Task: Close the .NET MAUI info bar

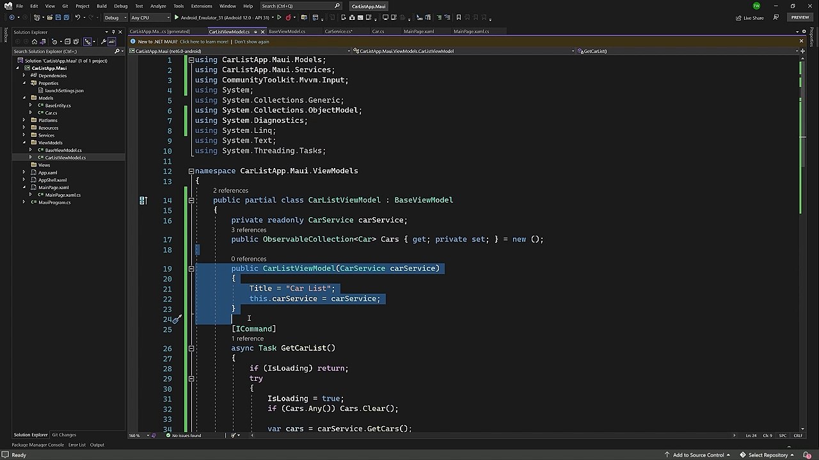Action: [801, 42]
